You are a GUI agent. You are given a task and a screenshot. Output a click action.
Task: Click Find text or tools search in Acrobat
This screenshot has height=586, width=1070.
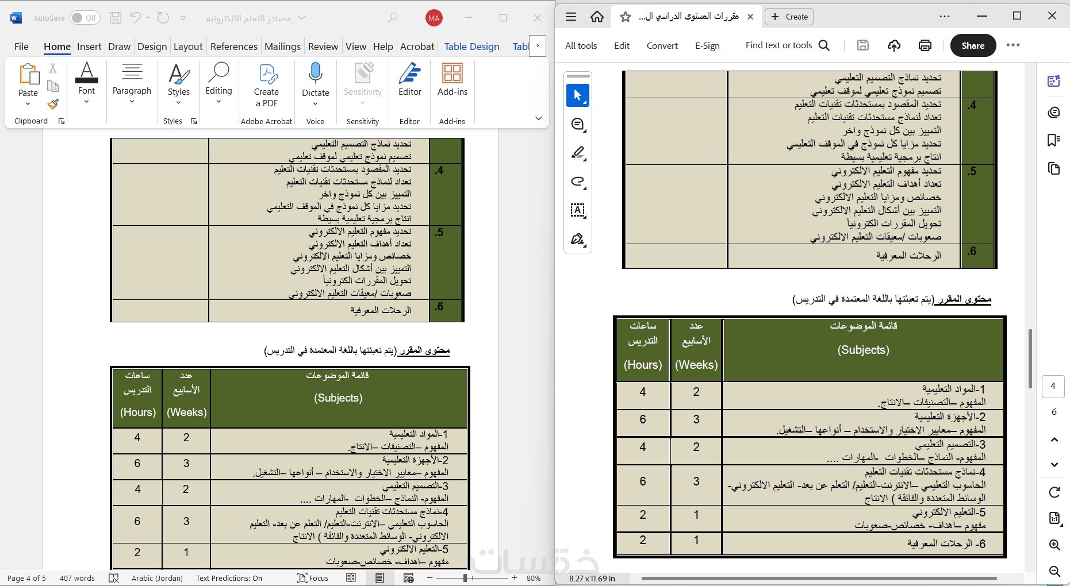coord(788,45)
